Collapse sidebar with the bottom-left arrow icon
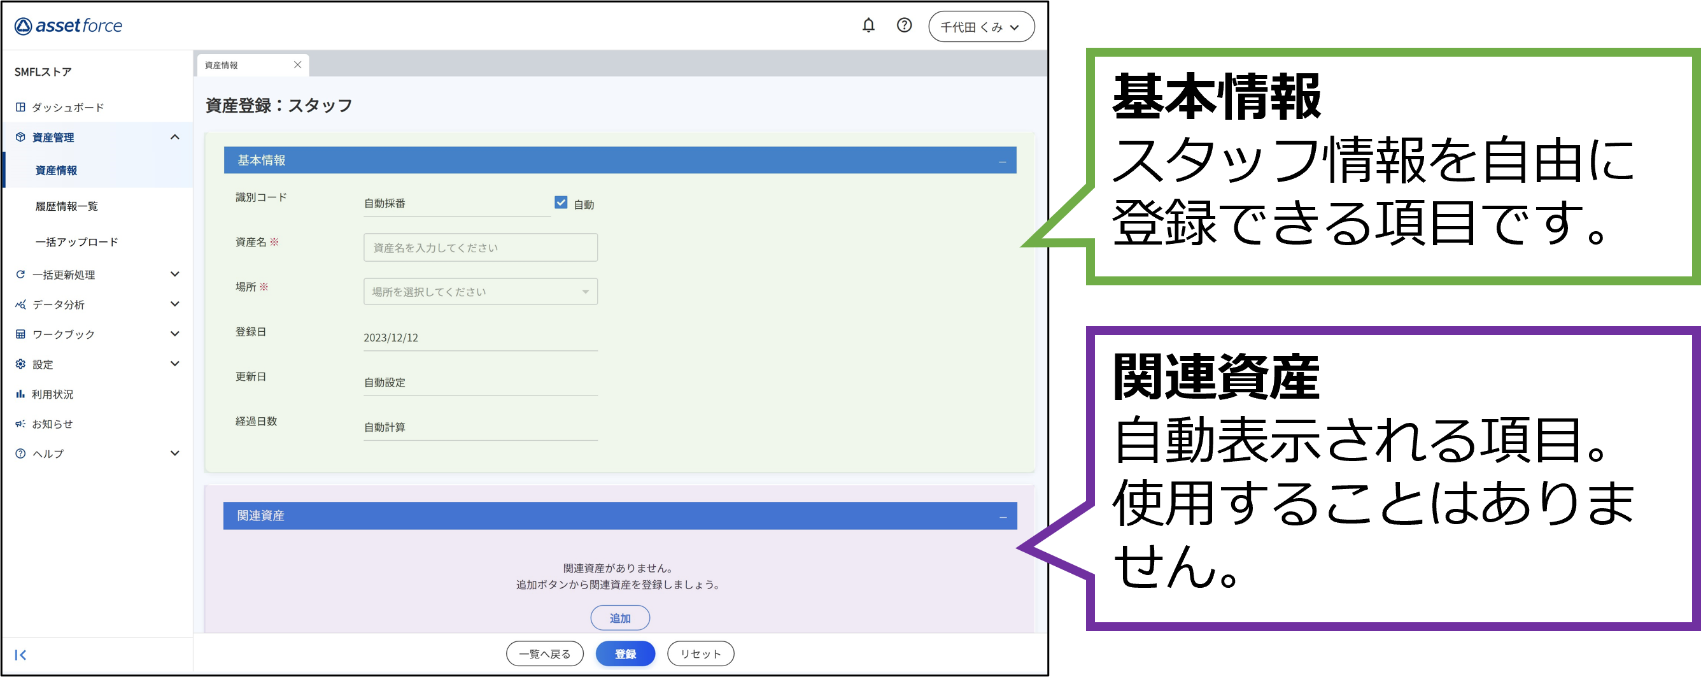 20,655
